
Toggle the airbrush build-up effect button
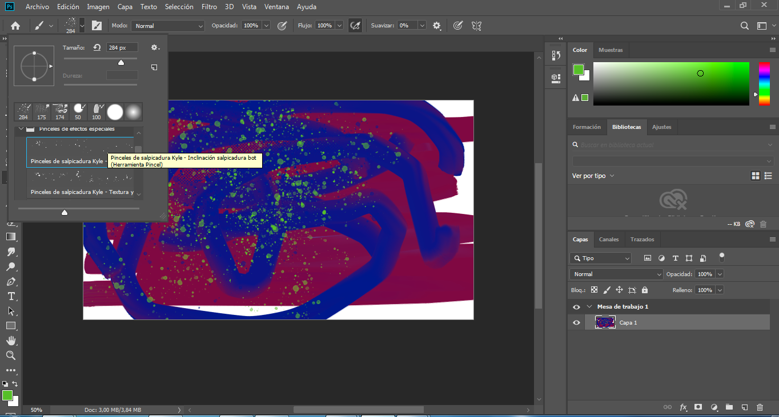tap(355, 26)
